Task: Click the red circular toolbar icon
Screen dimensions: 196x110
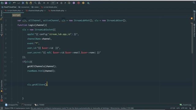Action: click(78, 3)
